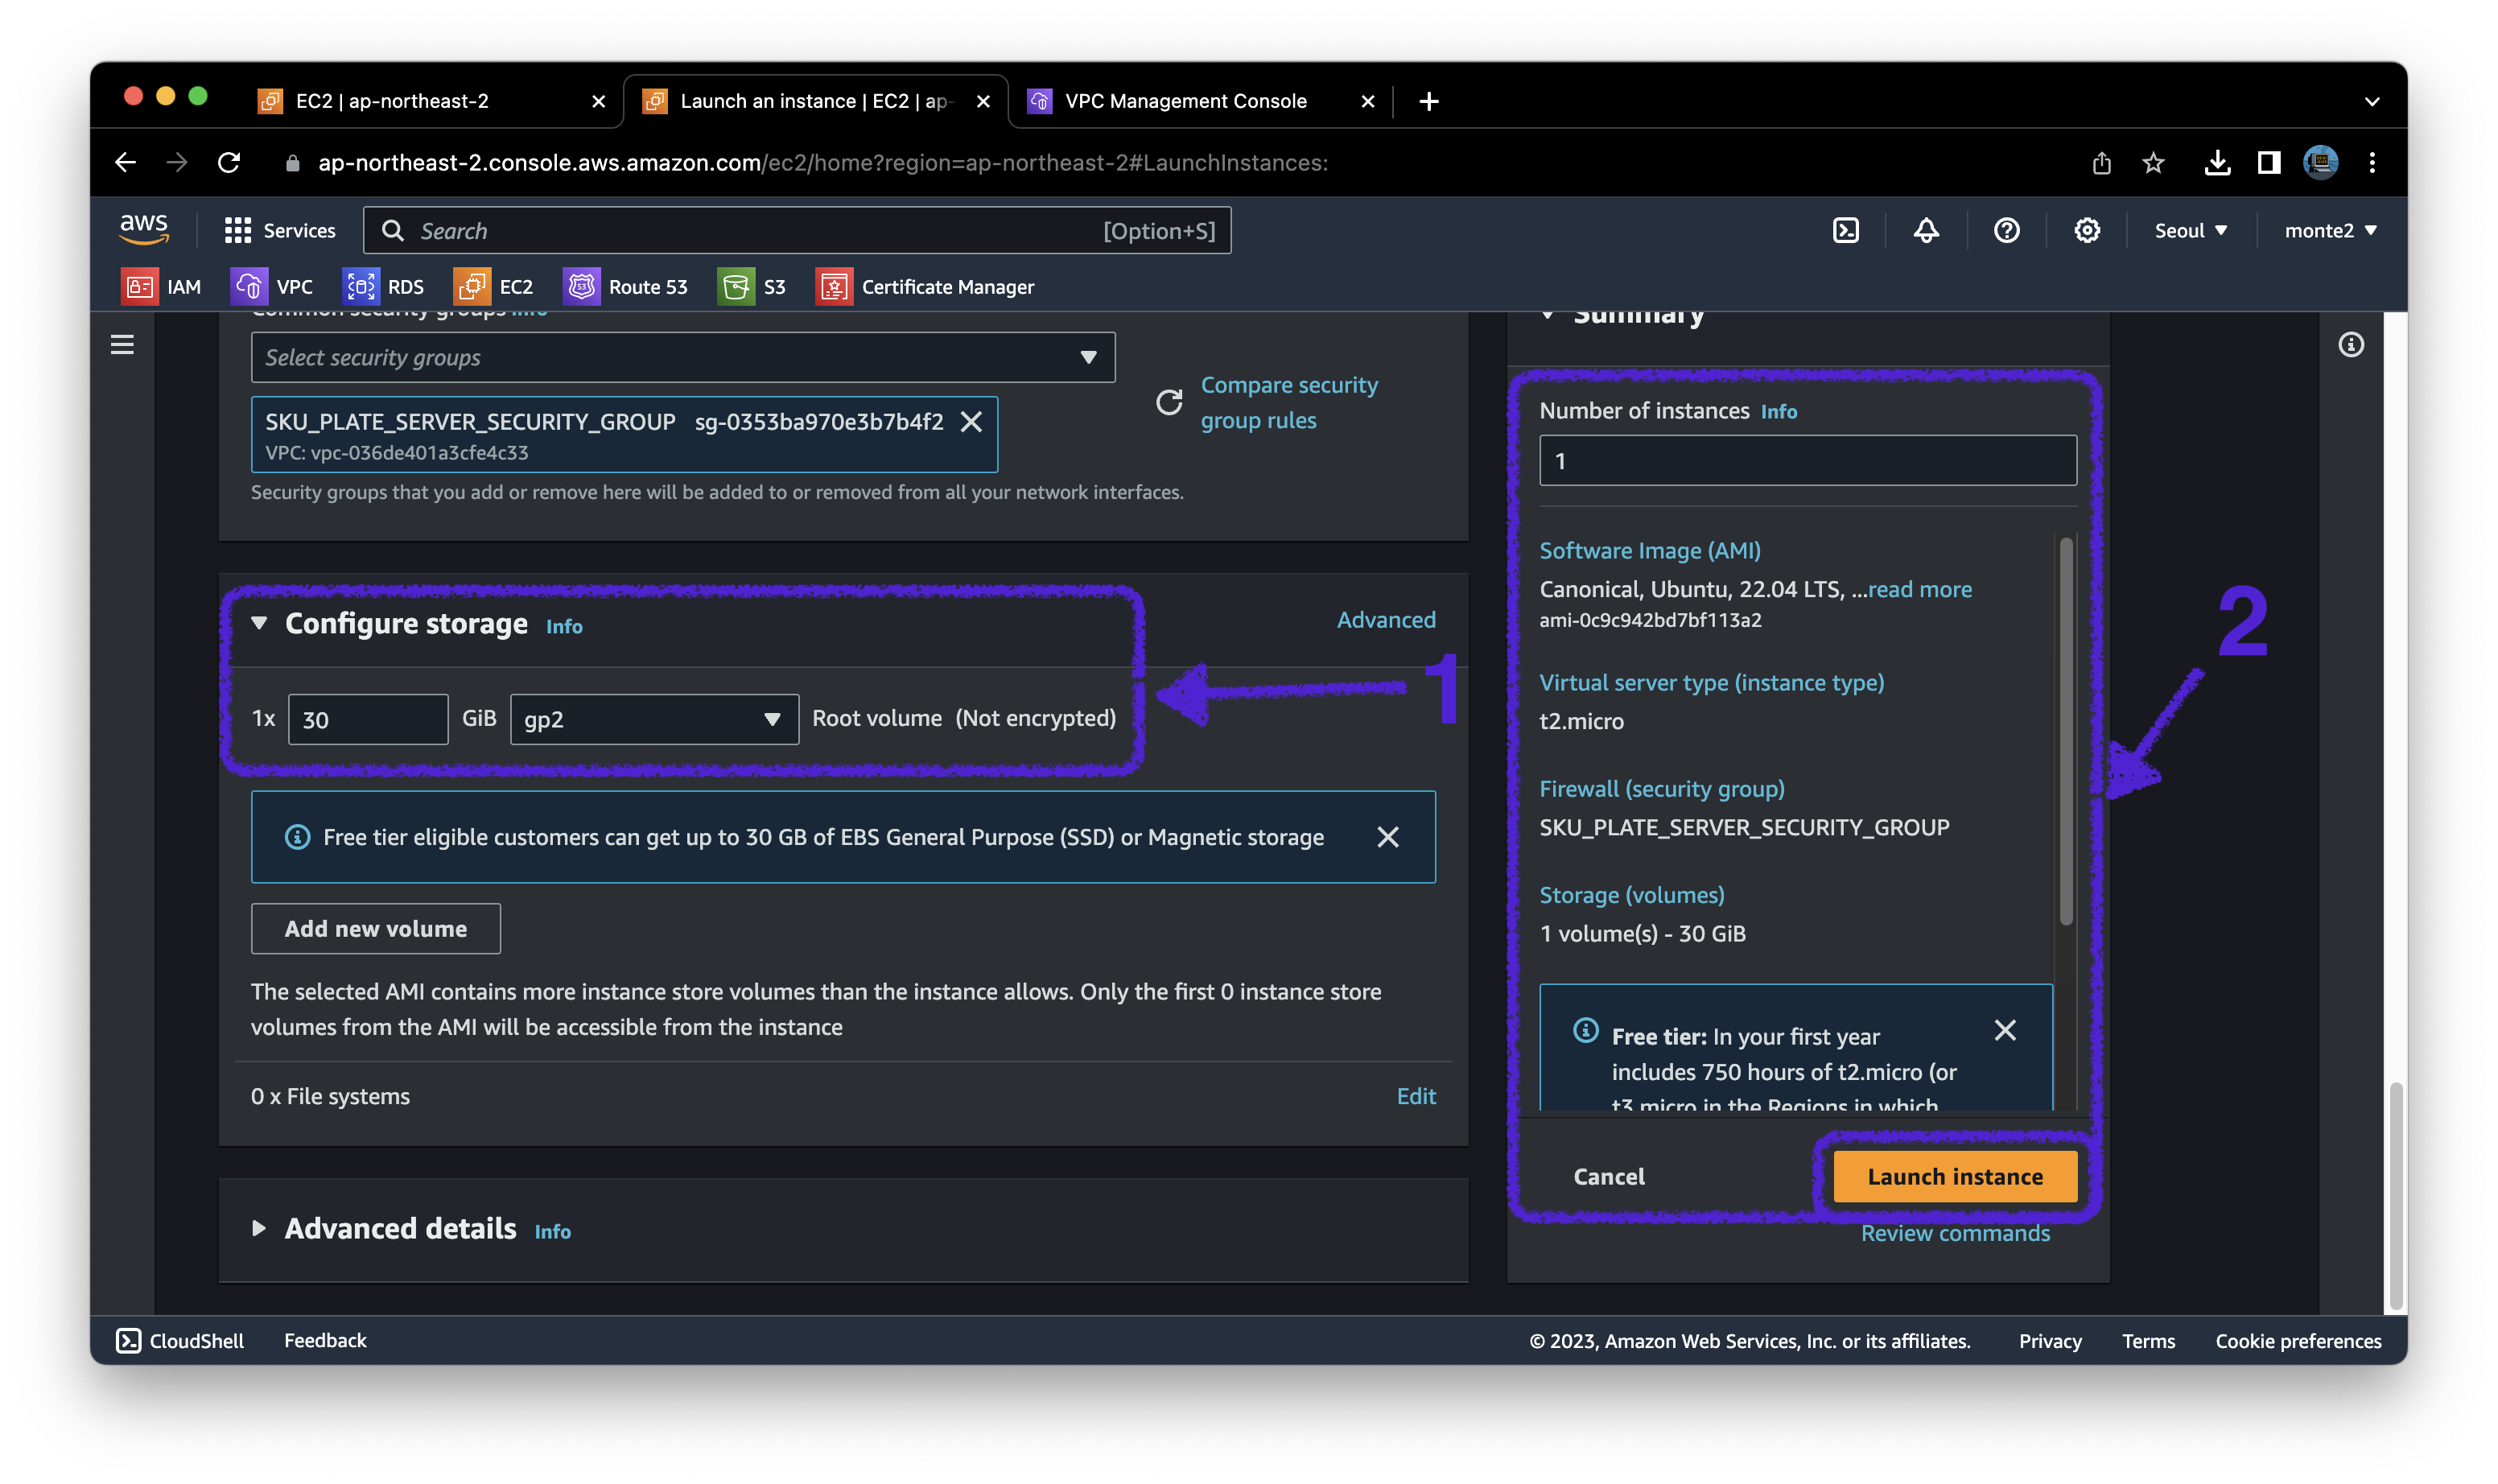Screen dimensions: 2498x1484
Task: Click the Route 53 shortcut icon
Action: pyautogui.click(x=581, y=287)
